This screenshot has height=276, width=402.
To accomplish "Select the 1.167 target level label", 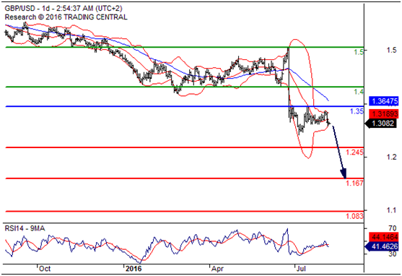I will tap(354, 183).
